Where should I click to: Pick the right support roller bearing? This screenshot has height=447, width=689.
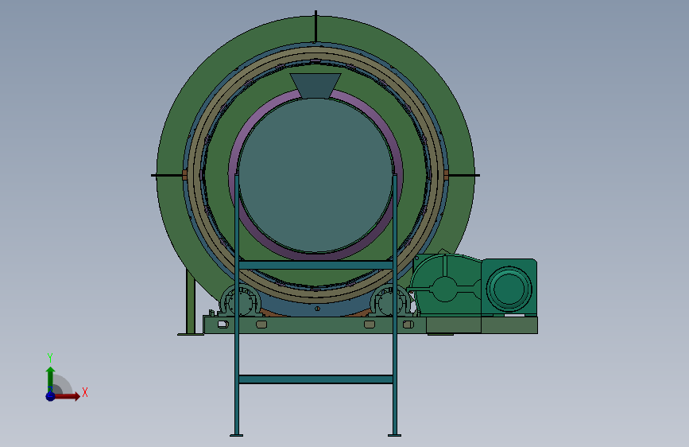point(389,301)
